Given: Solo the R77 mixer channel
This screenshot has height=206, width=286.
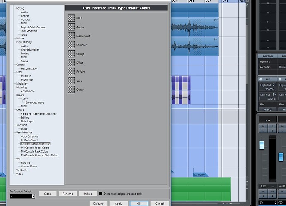Looking at the screenshot, I should tap(272, 126).
